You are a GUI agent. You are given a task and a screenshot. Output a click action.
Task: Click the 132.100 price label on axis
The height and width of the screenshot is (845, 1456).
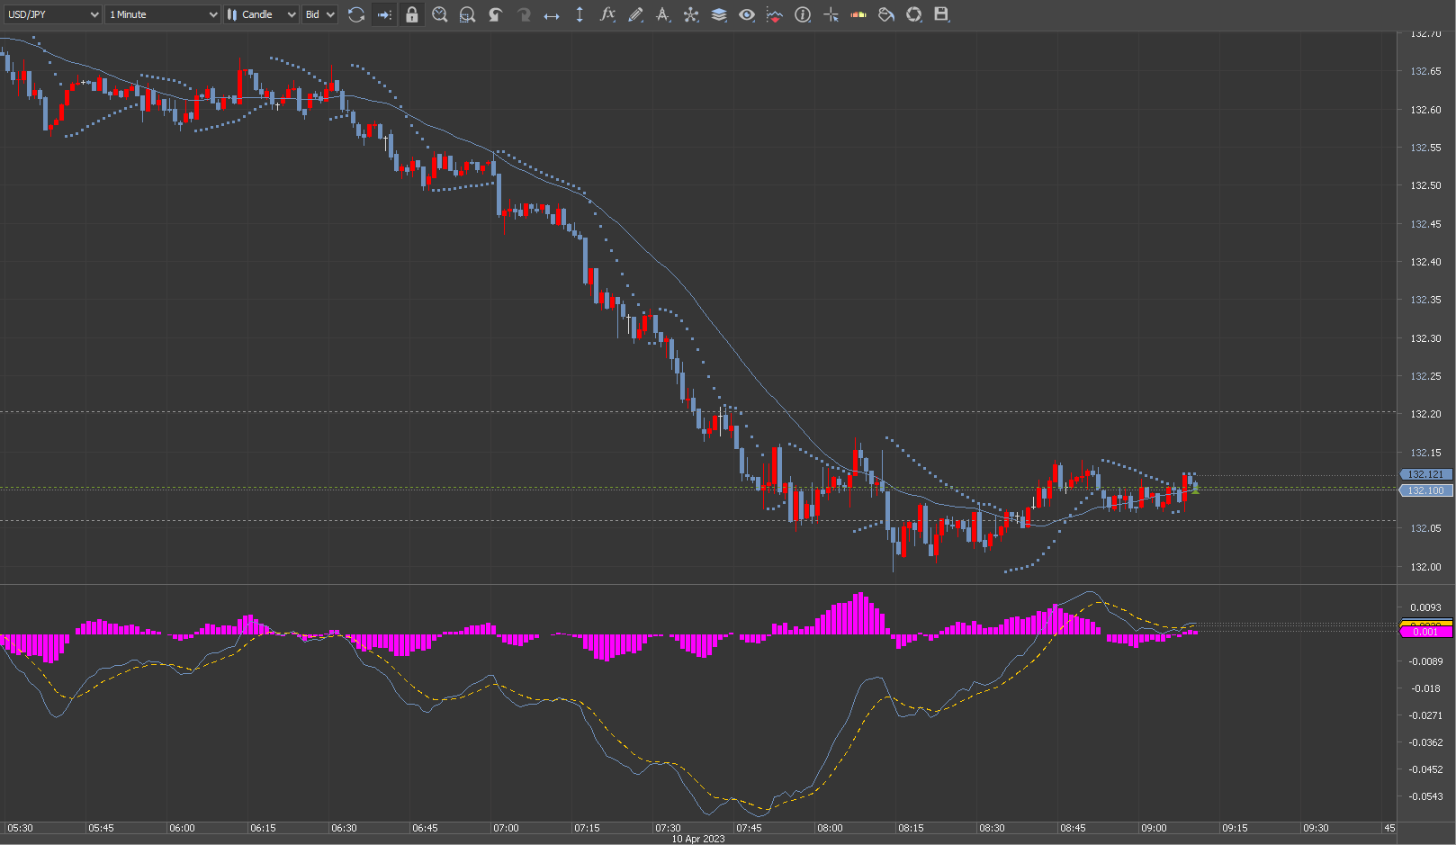[x=1426, y=490]
